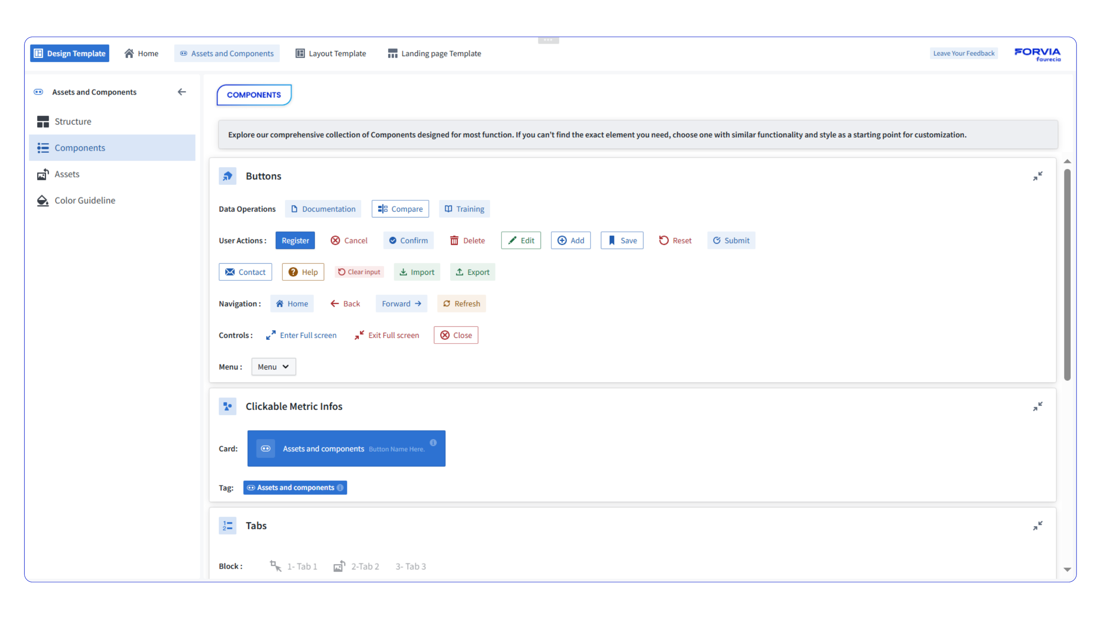This screenshot has height=619, width=1101.
Task: Collapse the Clickable Metric Infos panel
Action: coord(1038,406)
